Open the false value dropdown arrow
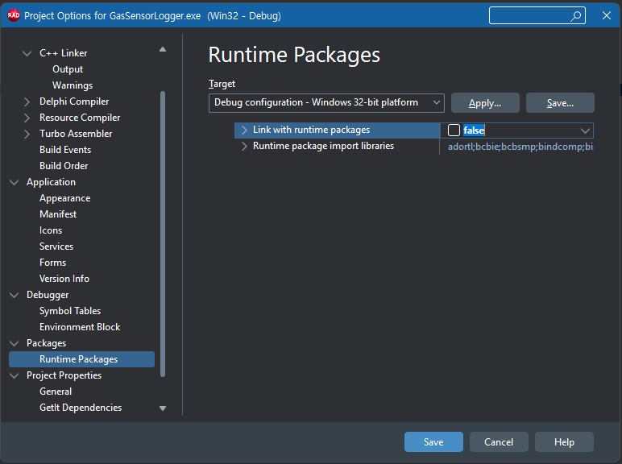Screen dimensions: 622x464 585,130
